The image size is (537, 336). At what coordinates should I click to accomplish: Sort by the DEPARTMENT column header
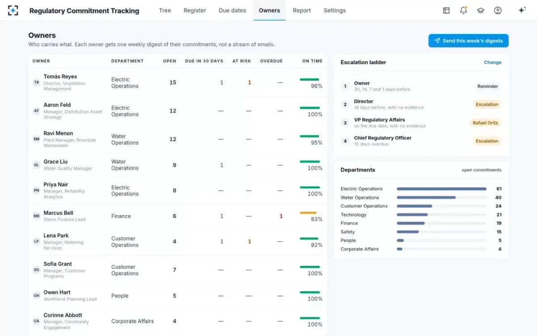(x=128, y=61)
